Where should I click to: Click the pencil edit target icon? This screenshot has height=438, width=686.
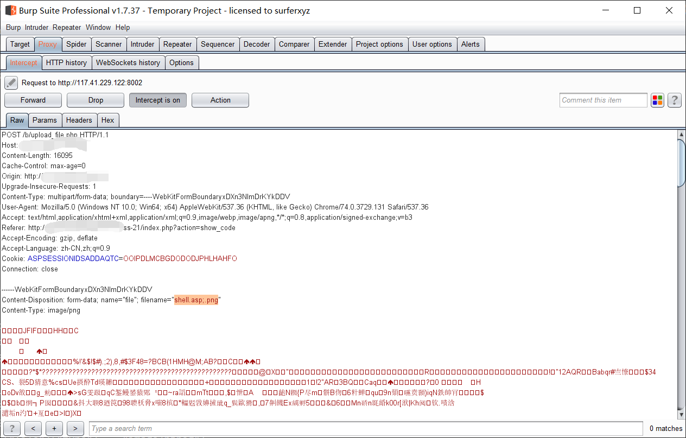click(x=11, y=82)
